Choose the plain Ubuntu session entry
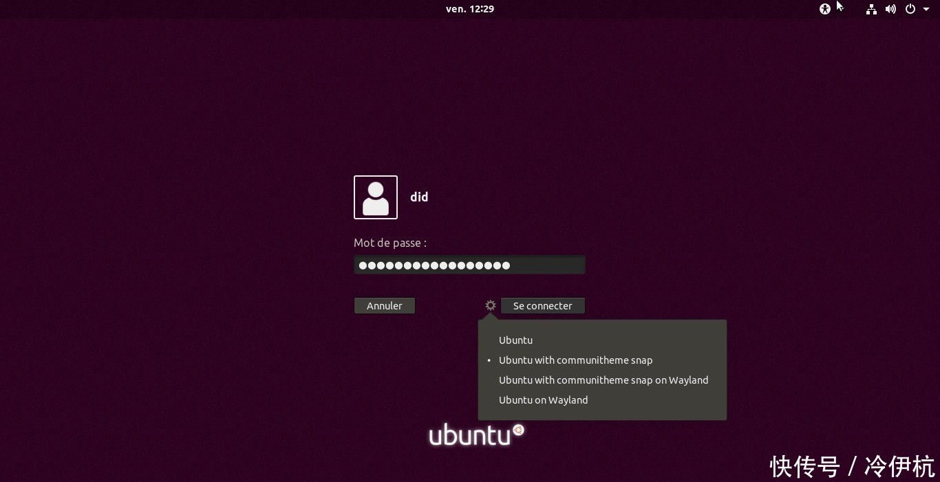 (515, 340)
